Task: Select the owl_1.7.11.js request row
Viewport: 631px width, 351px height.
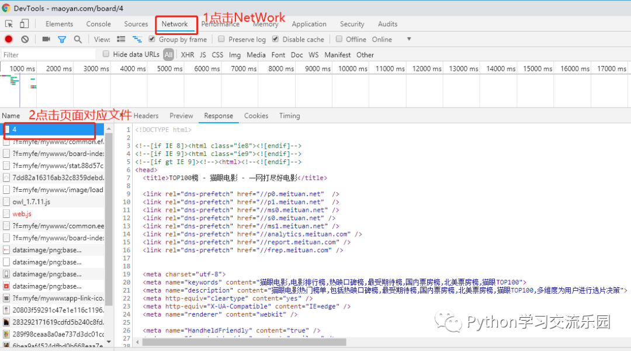Action: [x=53, y=202]
